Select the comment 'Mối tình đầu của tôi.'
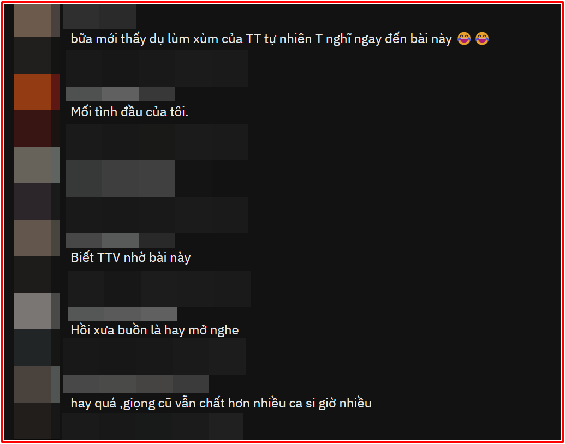This screenshot has height=444, width=565. coord(129,112)
